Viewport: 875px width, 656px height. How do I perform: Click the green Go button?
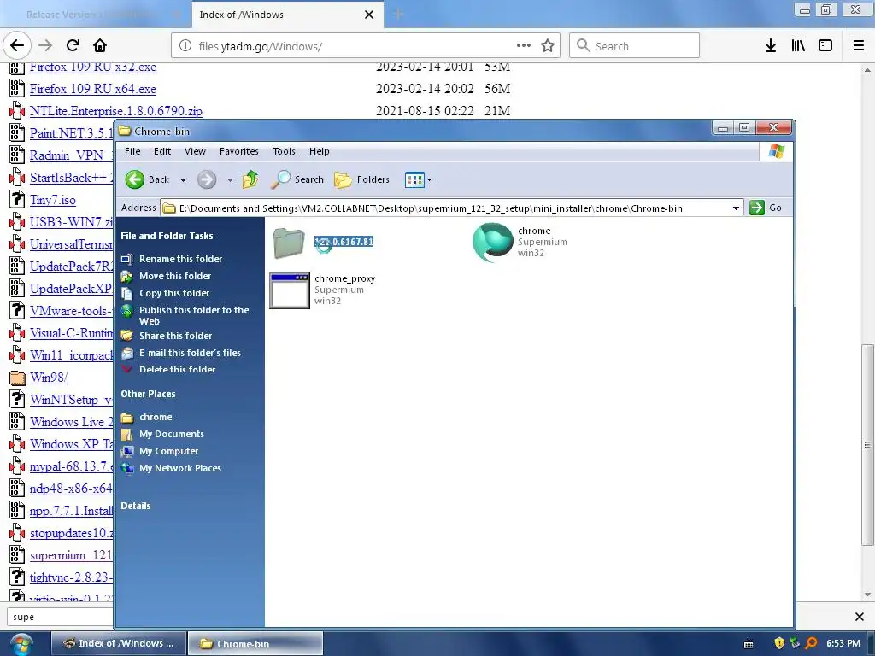766,208
